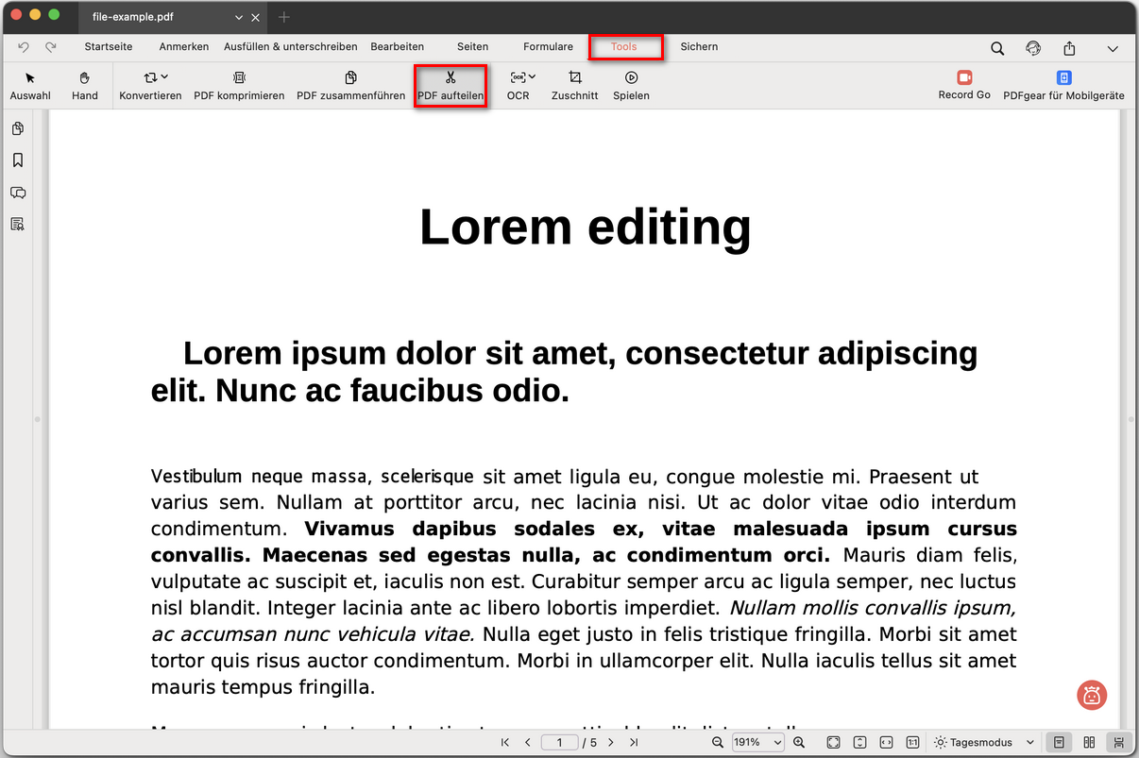This screenshot has height=758, width=1139.
Task: Open the PDF komprimieren tool
Action: point(239,85)
